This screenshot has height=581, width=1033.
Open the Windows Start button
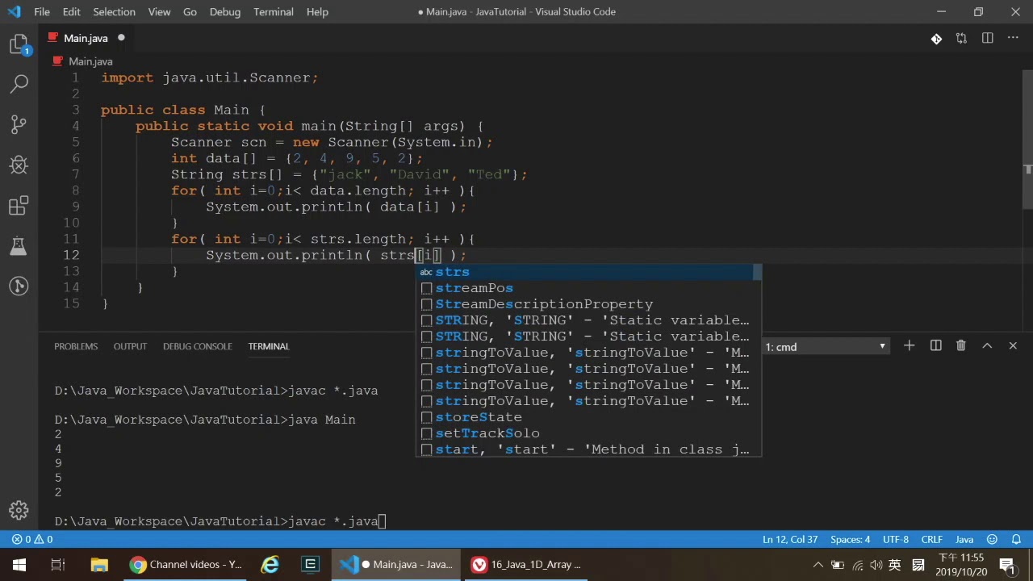pyautogui.click(x=19, y=565)
